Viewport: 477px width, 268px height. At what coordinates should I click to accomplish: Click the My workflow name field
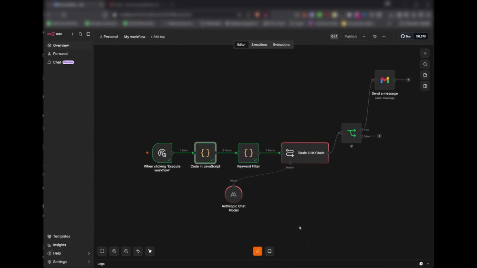[x=135, y=37]
